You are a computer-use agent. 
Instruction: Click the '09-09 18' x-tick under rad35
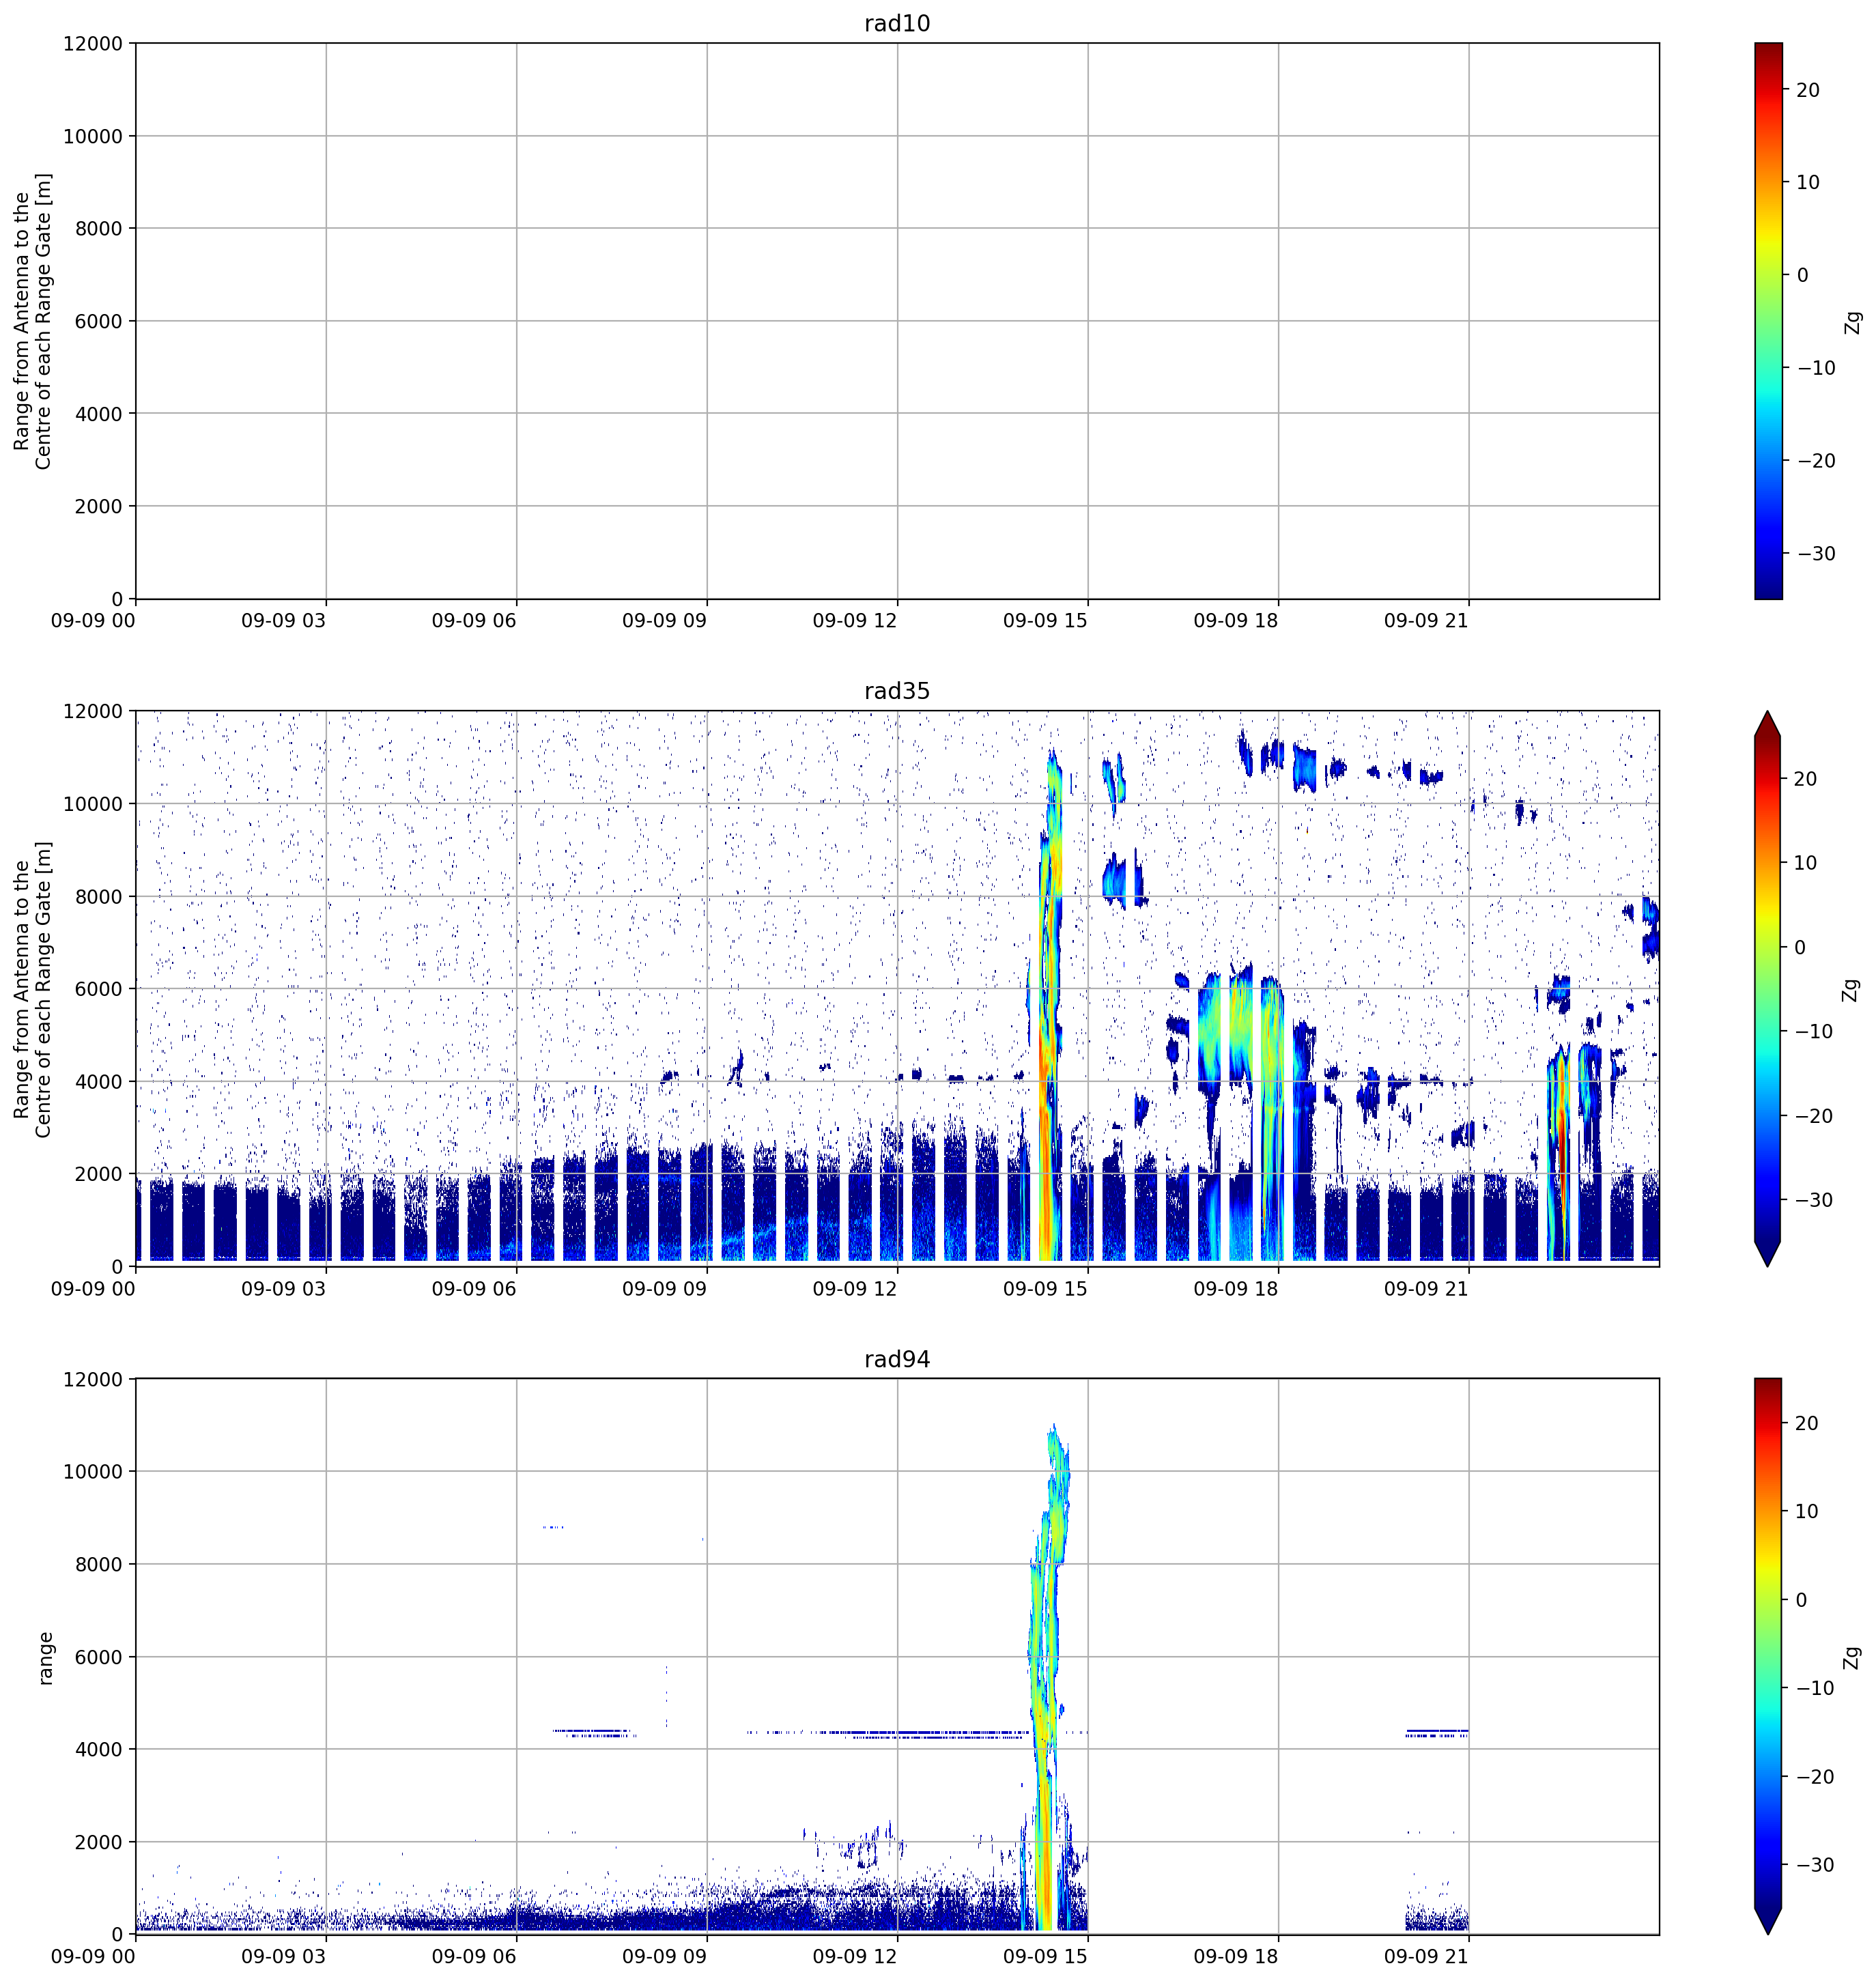(1236, 1288)
